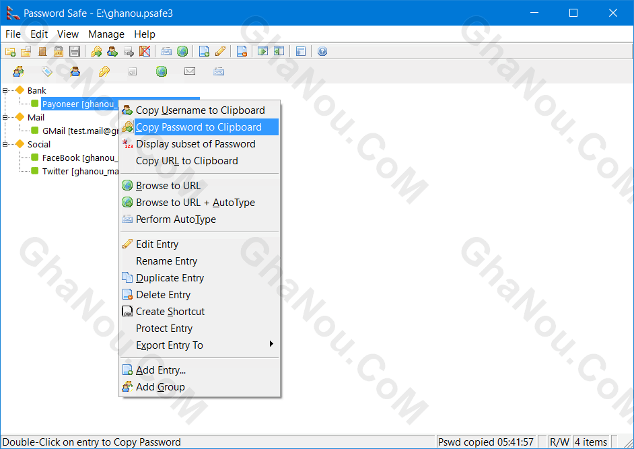
Task: Click the Close Database door icon
Action: click(x=42, y=51)
